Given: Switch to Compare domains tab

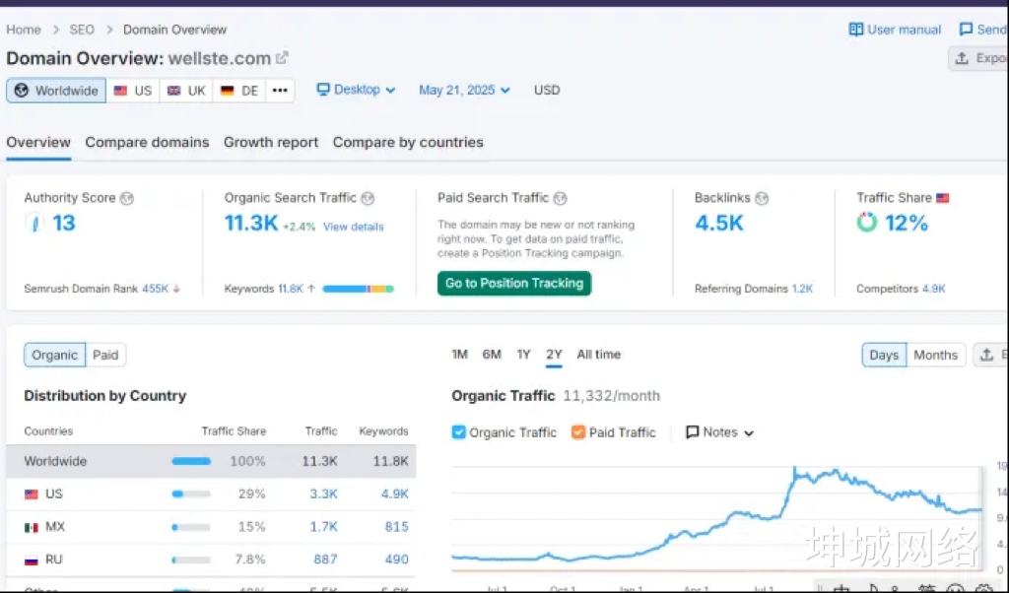Looking at the screenshot, I should coord(147,142).
